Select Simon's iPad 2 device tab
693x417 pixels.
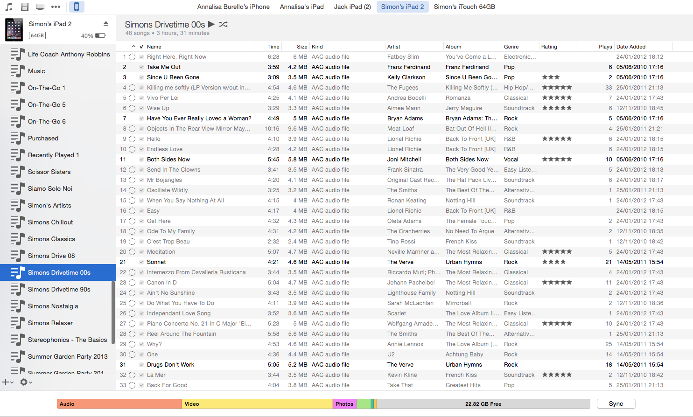[x=403, y=7]
